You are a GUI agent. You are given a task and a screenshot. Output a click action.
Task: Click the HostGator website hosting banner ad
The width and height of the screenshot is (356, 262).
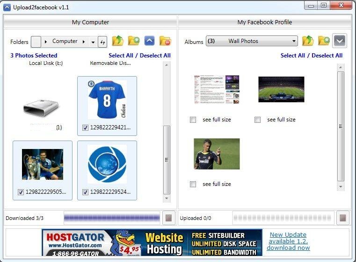coord(152,242)
